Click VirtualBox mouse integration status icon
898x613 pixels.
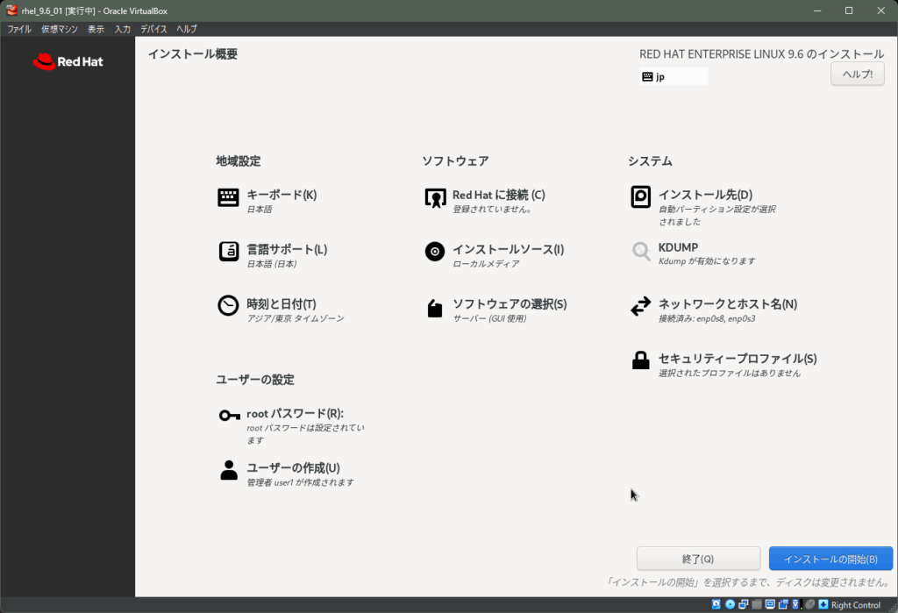809,604
